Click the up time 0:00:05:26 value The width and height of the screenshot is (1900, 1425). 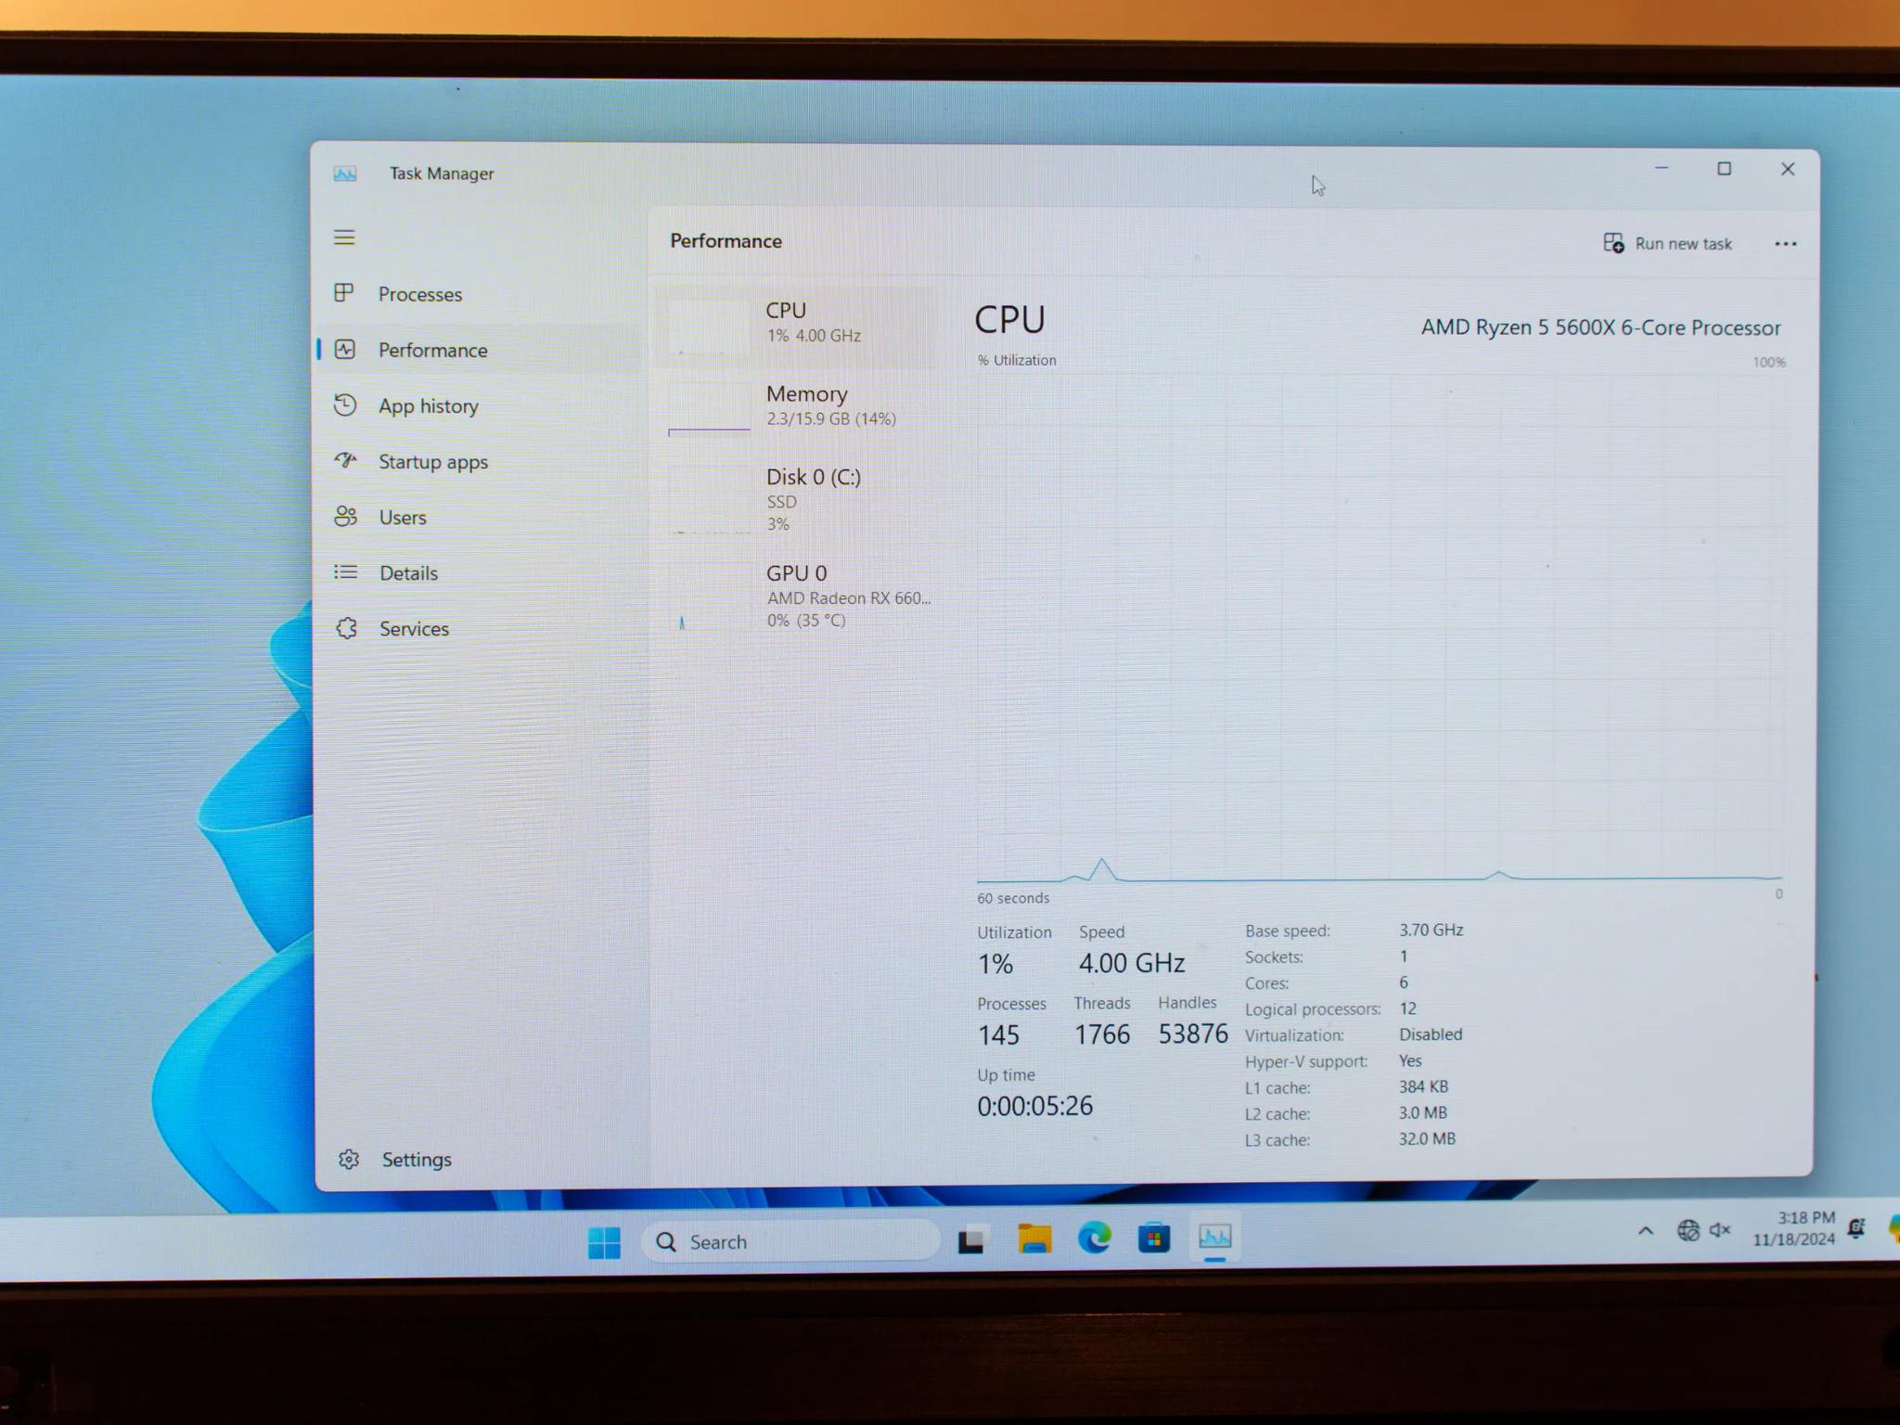tap(1034, 1106)
